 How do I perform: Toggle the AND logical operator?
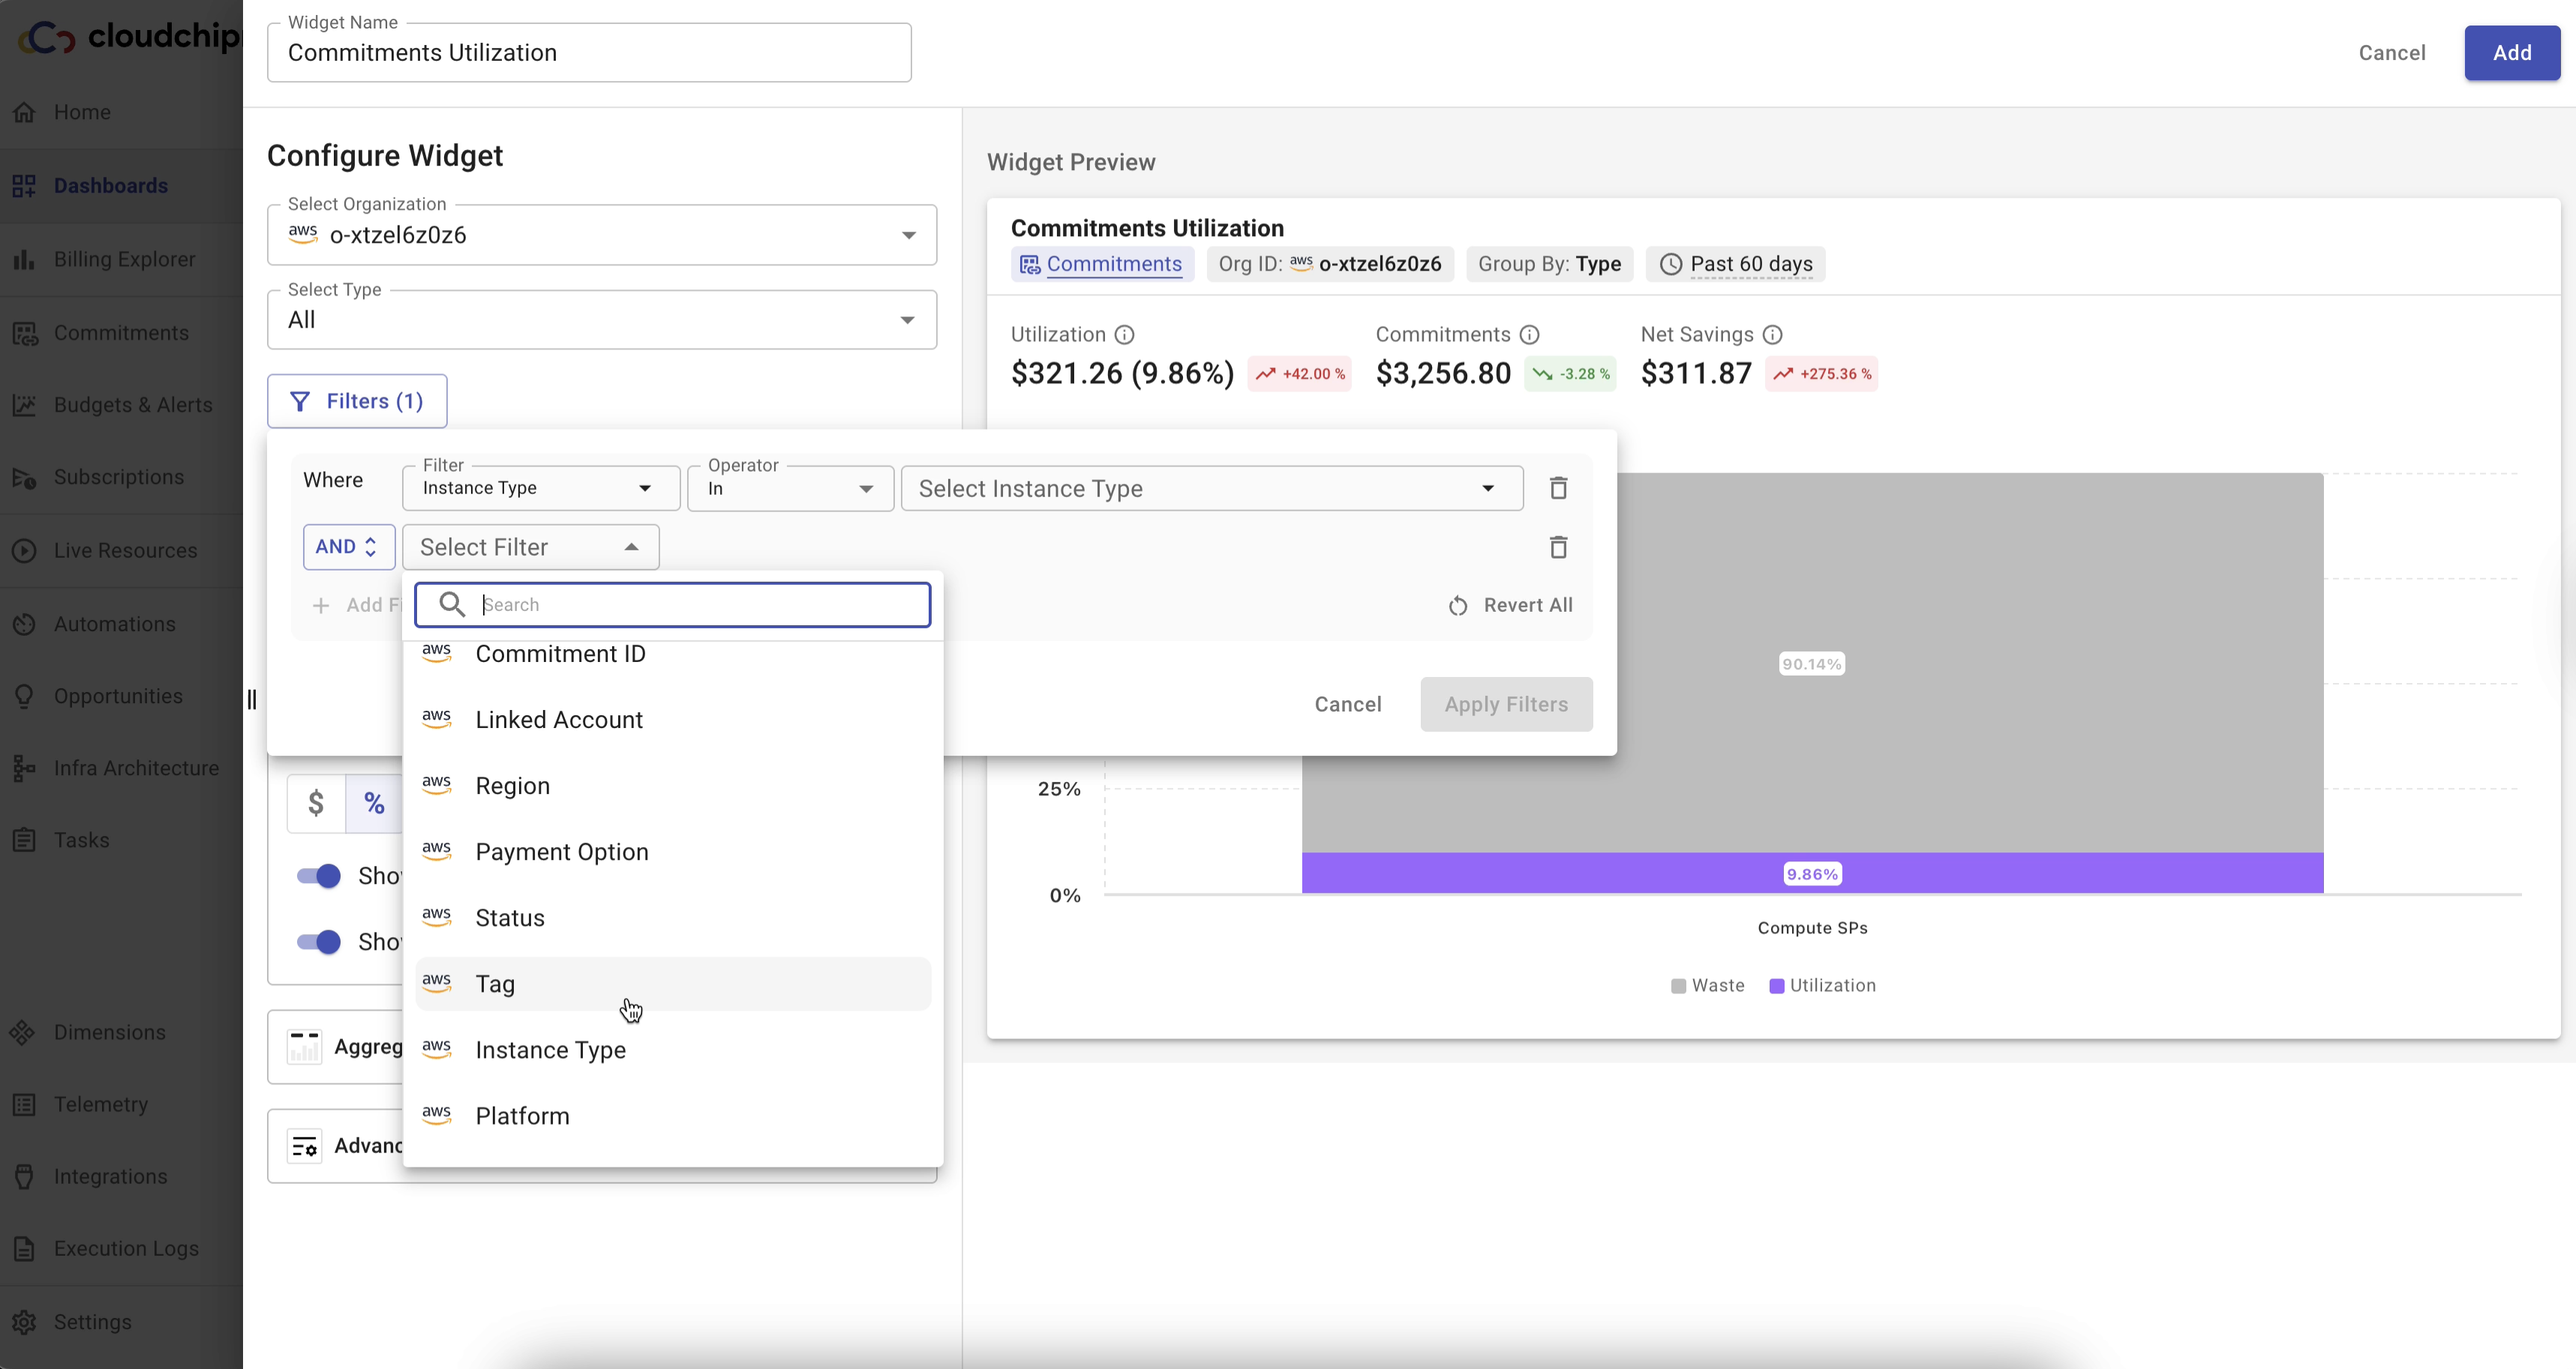[347, 547]
